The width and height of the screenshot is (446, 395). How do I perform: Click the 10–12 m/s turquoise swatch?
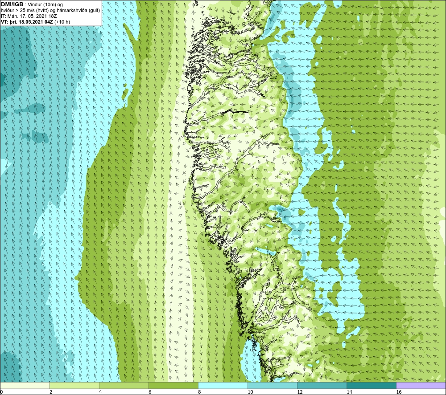coord(273,386)
